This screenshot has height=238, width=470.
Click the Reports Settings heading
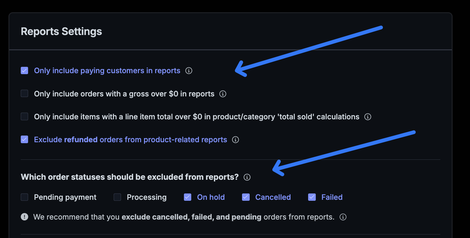61,31
